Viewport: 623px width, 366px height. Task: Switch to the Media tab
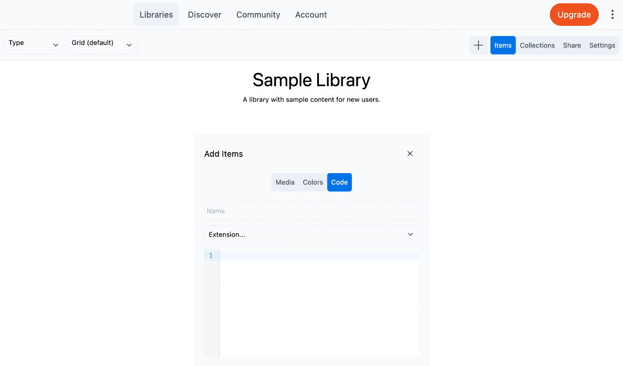pyautogui.click(x=285, y=182)
